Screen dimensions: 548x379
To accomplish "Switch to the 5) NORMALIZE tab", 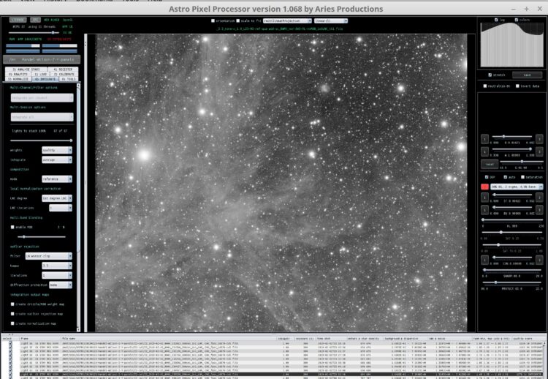I will coord(18,79).
